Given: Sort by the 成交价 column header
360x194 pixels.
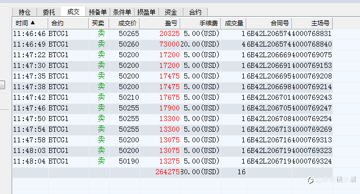Looking at the screenshot, I should pyautogui.click(x=124, y=23).
